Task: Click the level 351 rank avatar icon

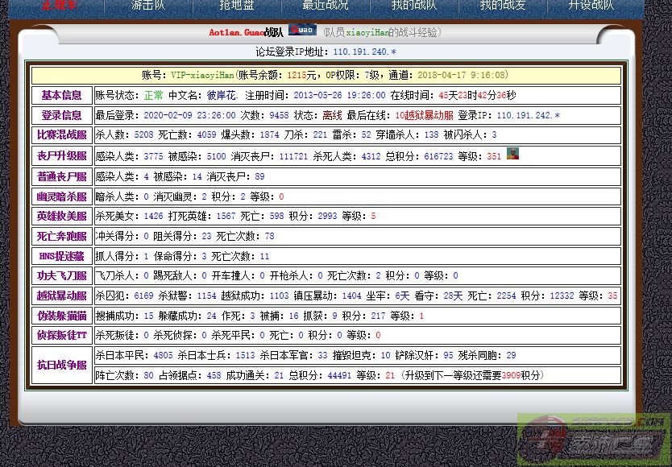Action: (512, 153)
